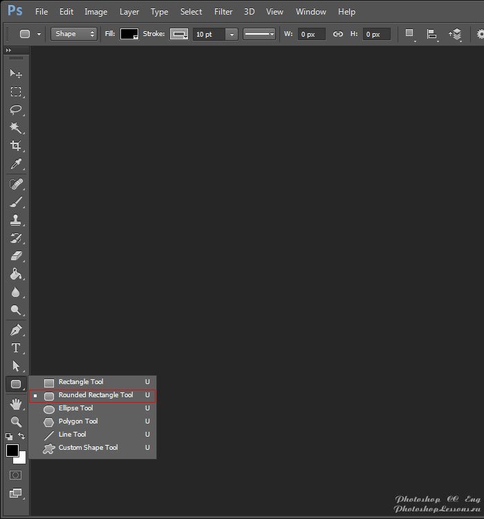Image resolution: width=484 pixels, height=519 pixels.
Task: Select the Hand tool
Action: (x=15, y=404)
